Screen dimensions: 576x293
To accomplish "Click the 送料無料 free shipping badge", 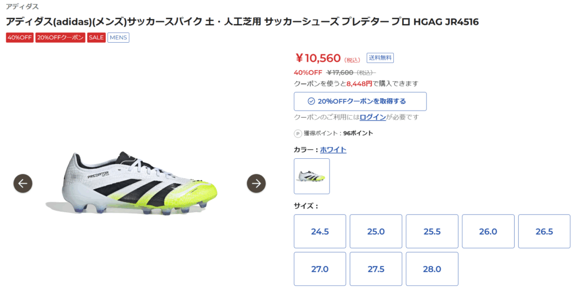I will point(380,57).
